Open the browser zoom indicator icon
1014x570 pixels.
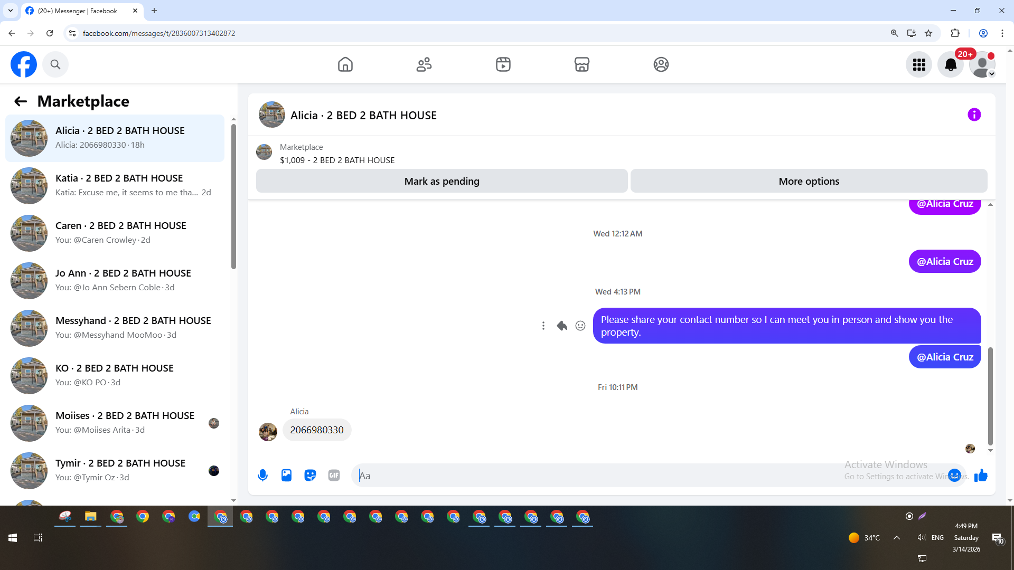(894, 33)
